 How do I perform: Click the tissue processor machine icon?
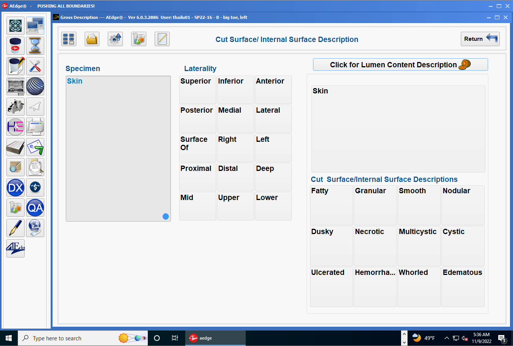pyautogui.click(x=15, y=86)
